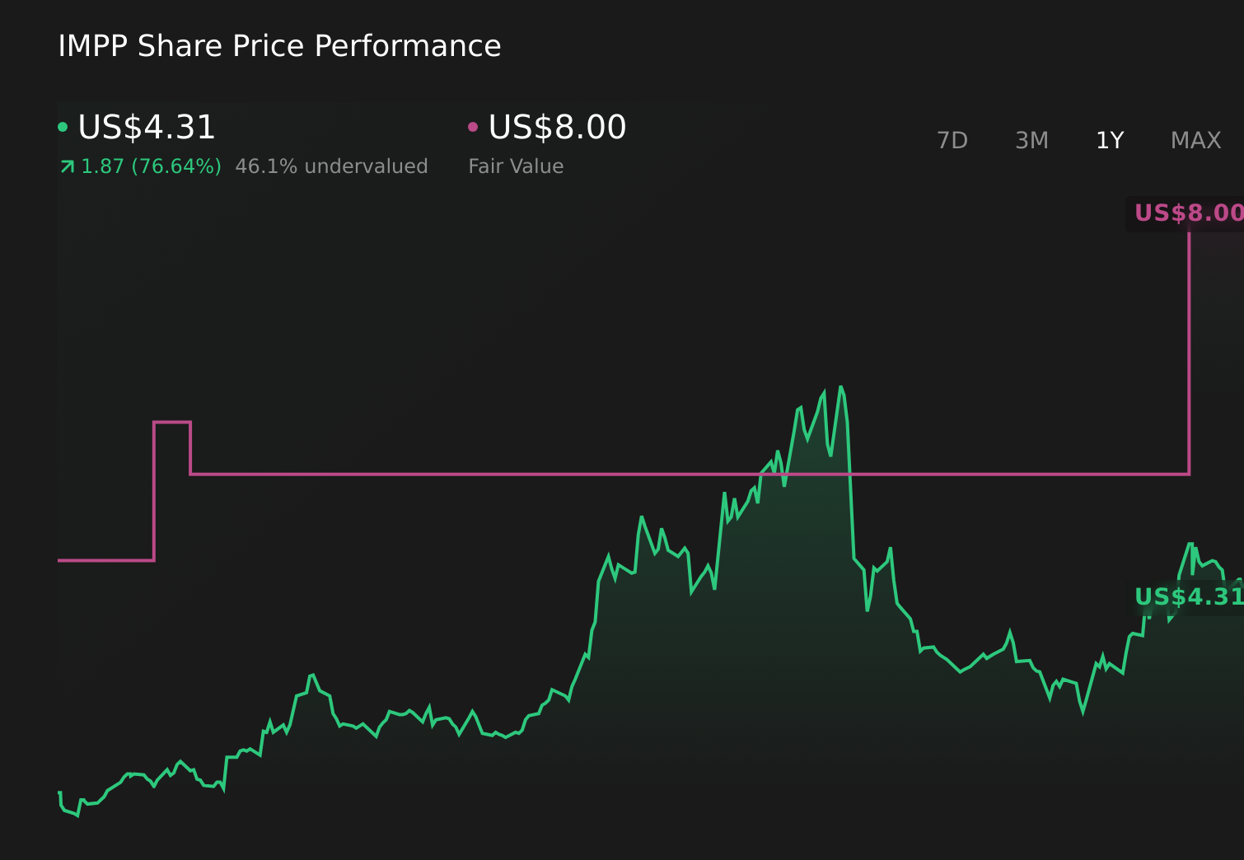Open the Fair Value US$8.00 details
Viewport: 1244px width, 860px height.
click(x=556, y=127)
